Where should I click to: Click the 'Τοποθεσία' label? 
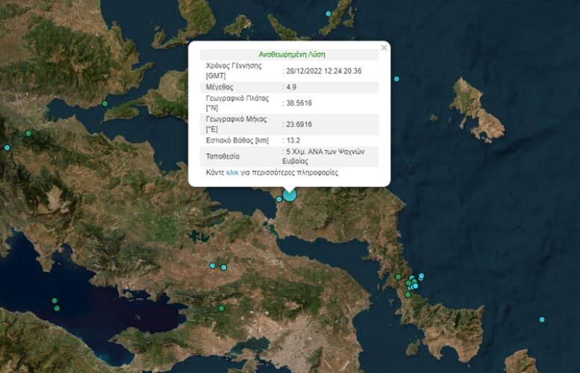222,157
